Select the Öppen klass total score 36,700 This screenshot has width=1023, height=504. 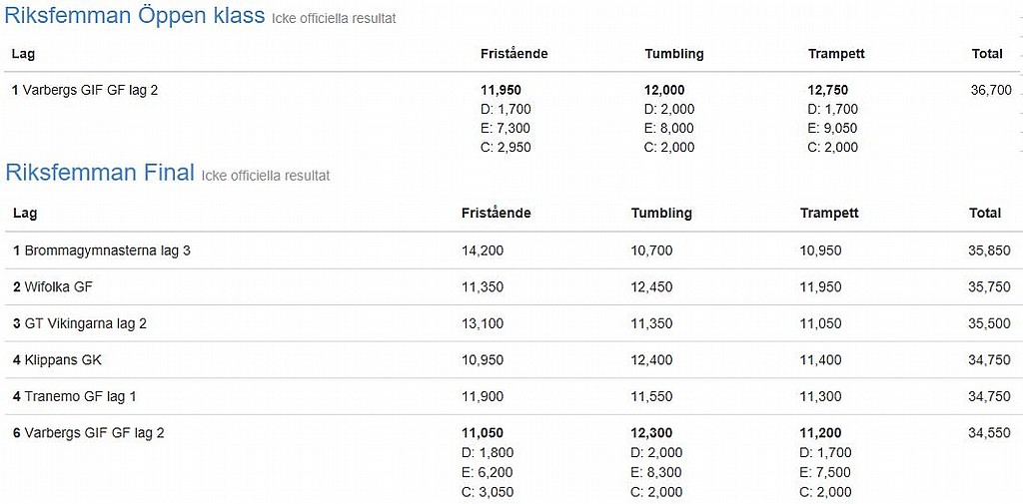990,90
